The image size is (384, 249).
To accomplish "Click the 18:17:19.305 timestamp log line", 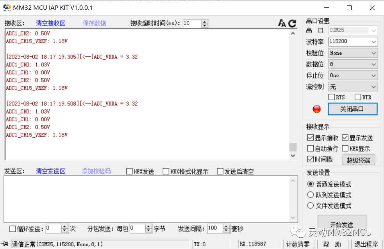I will [72, 57].
